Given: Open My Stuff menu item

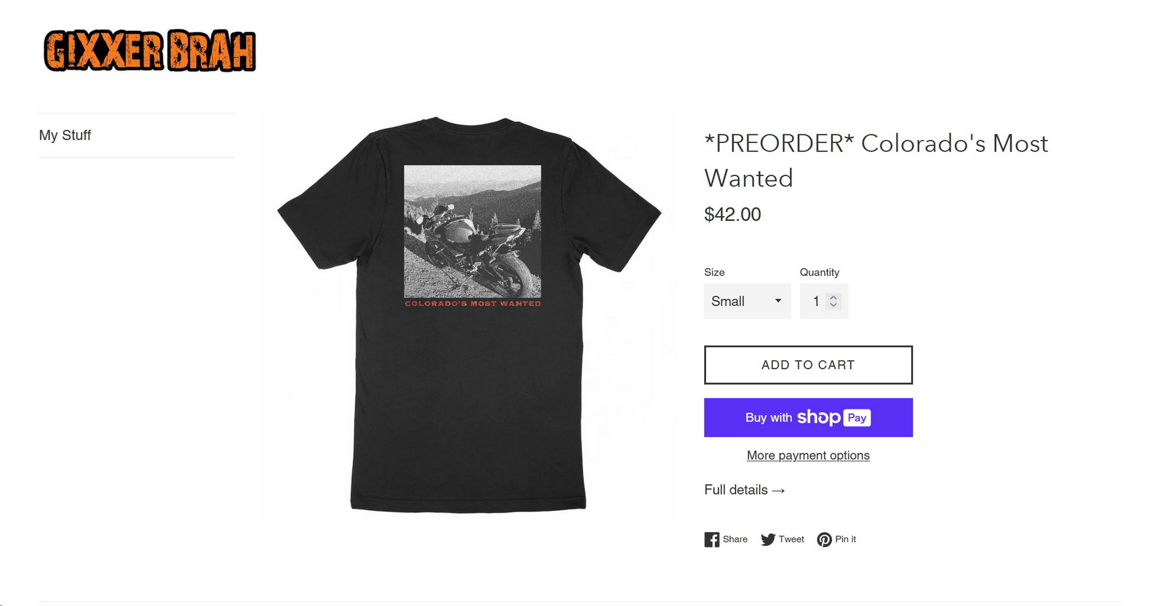Looking at the screenshot, I should [x=65, y=135].
